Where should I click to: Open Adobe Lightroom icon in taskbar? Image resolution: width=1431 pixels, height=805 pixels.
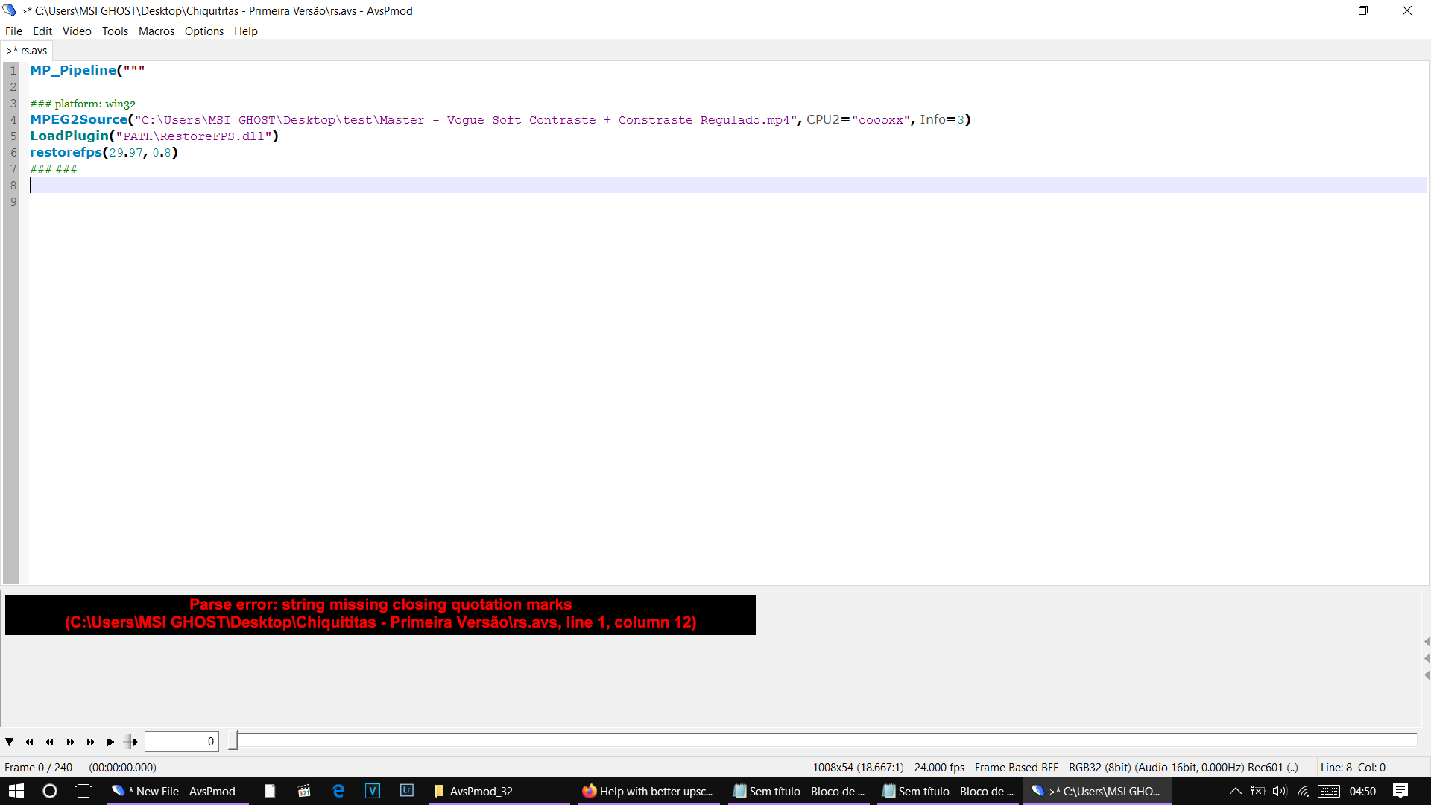(407, 791)
